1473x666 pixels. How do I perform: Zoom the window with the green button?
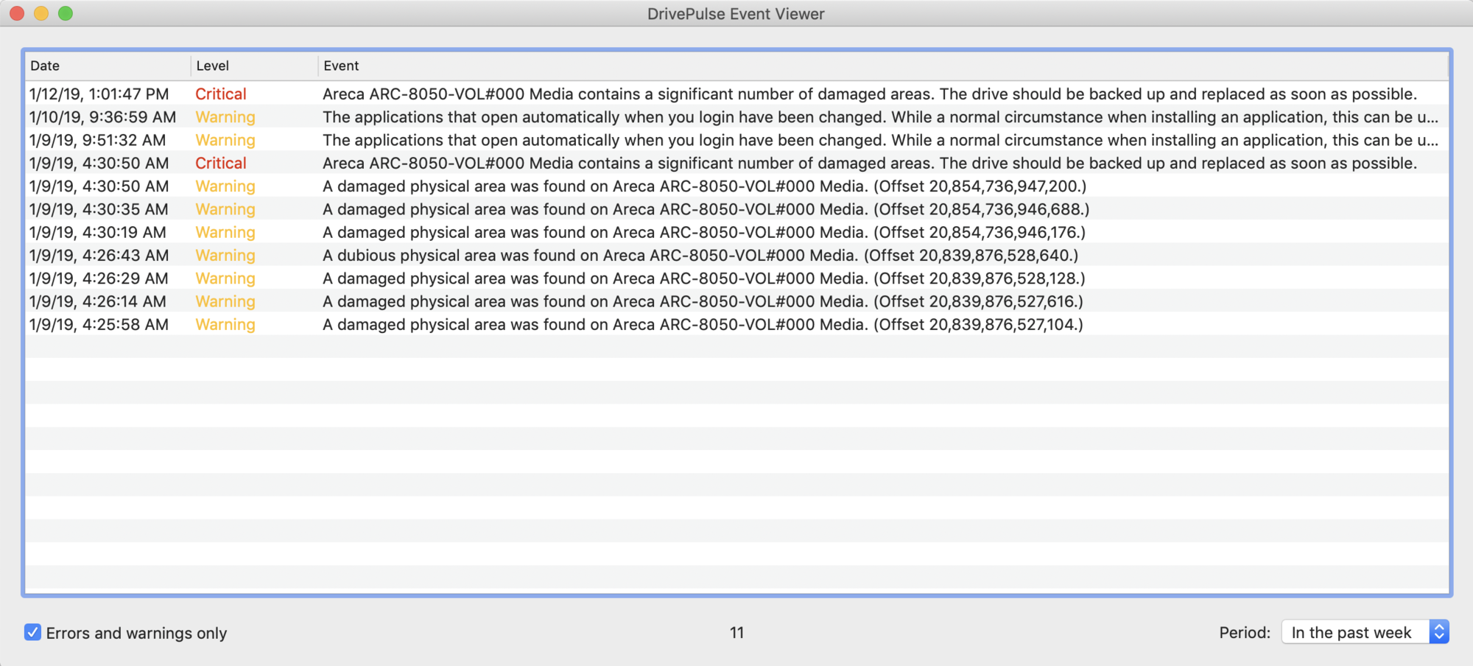click(66, 13)
